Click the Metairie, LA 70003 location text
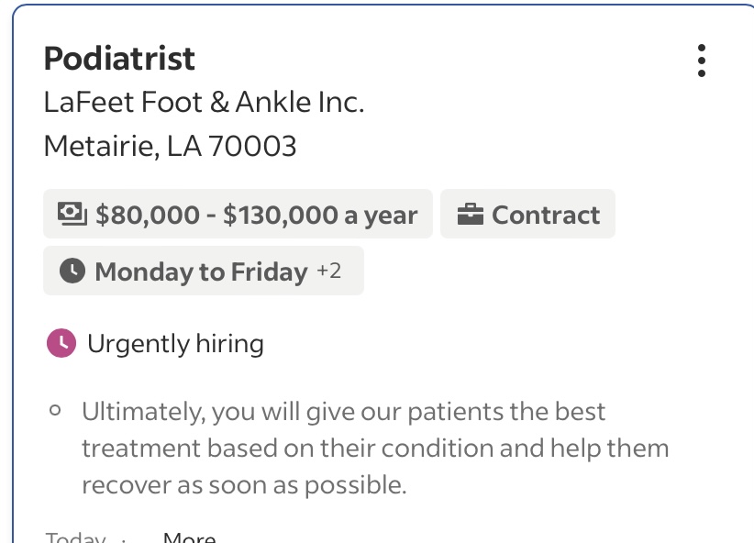The image size is (754, 543). point(171,146)
